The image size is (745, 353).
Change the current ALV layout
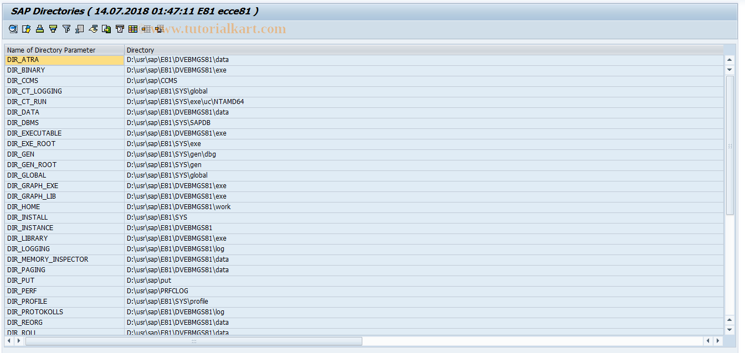[x=145, y=29]
